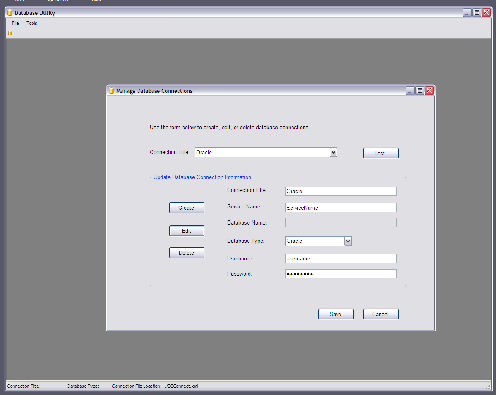This screenshot has width=496, height=395.
Task: Click the Manage Database Connections title icon
Action: pyautogui.click(x=111, y=91)
